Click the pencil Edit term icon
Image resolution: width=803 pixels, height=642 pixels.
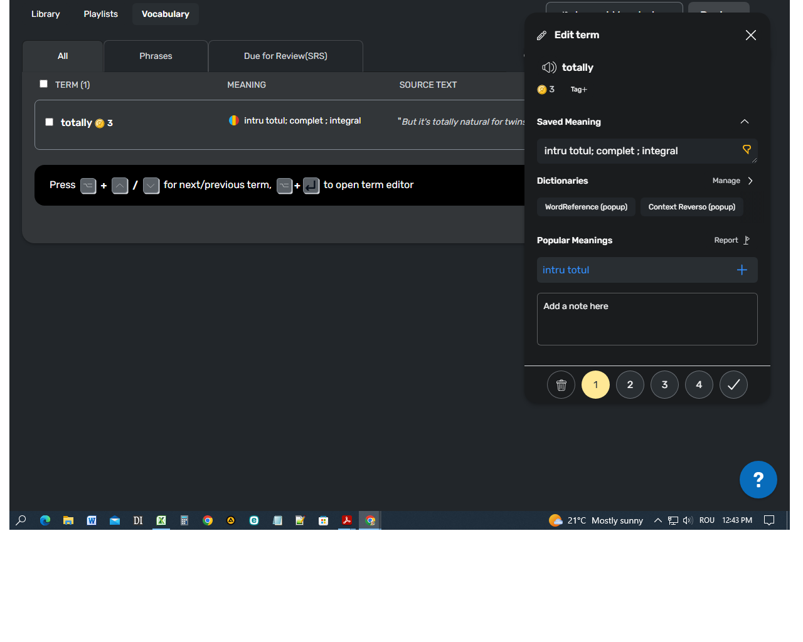(541, 35)
